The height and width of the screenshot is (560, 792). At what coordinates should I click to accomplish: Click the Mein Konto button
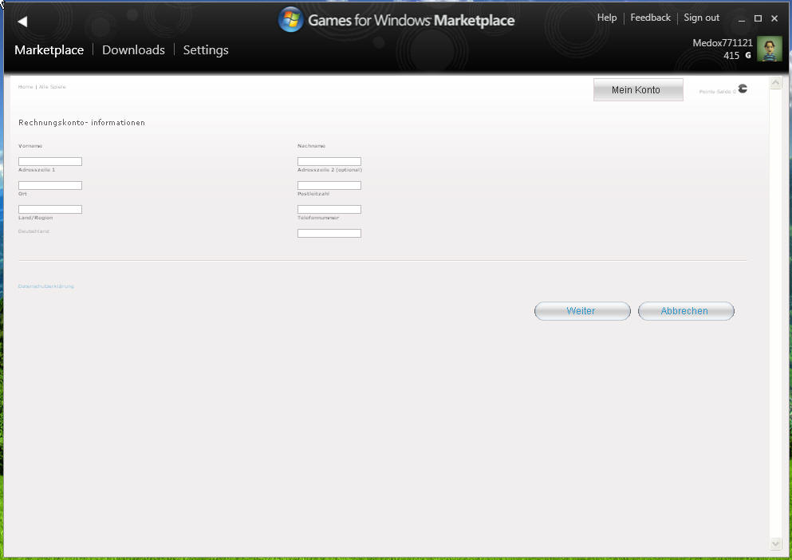638,89
